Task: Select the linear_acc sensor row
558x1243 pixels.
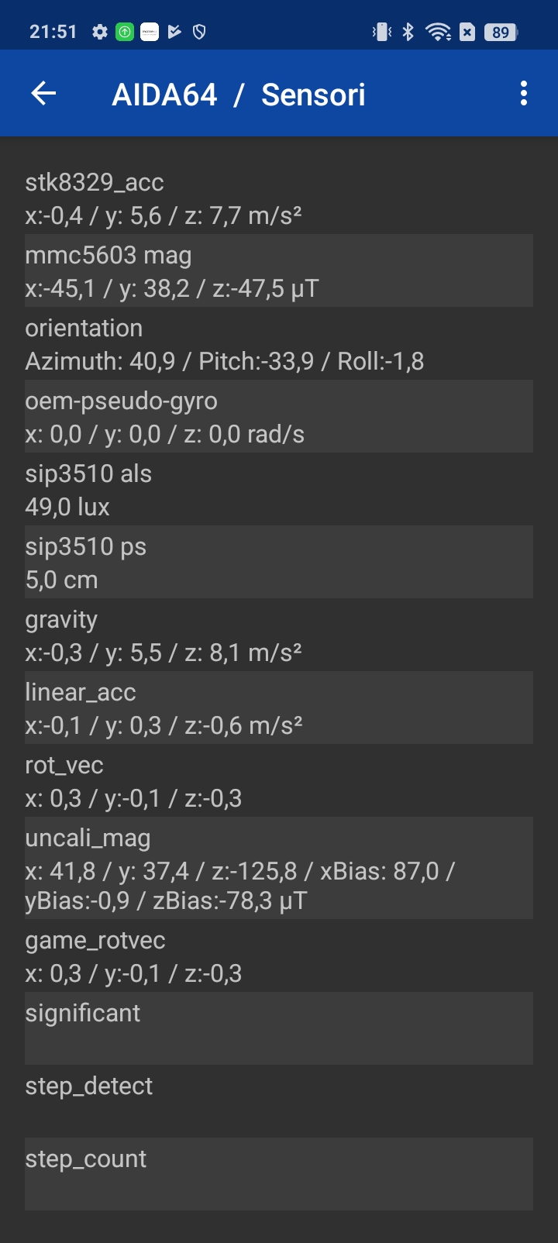Action: [x=279, y=708]
